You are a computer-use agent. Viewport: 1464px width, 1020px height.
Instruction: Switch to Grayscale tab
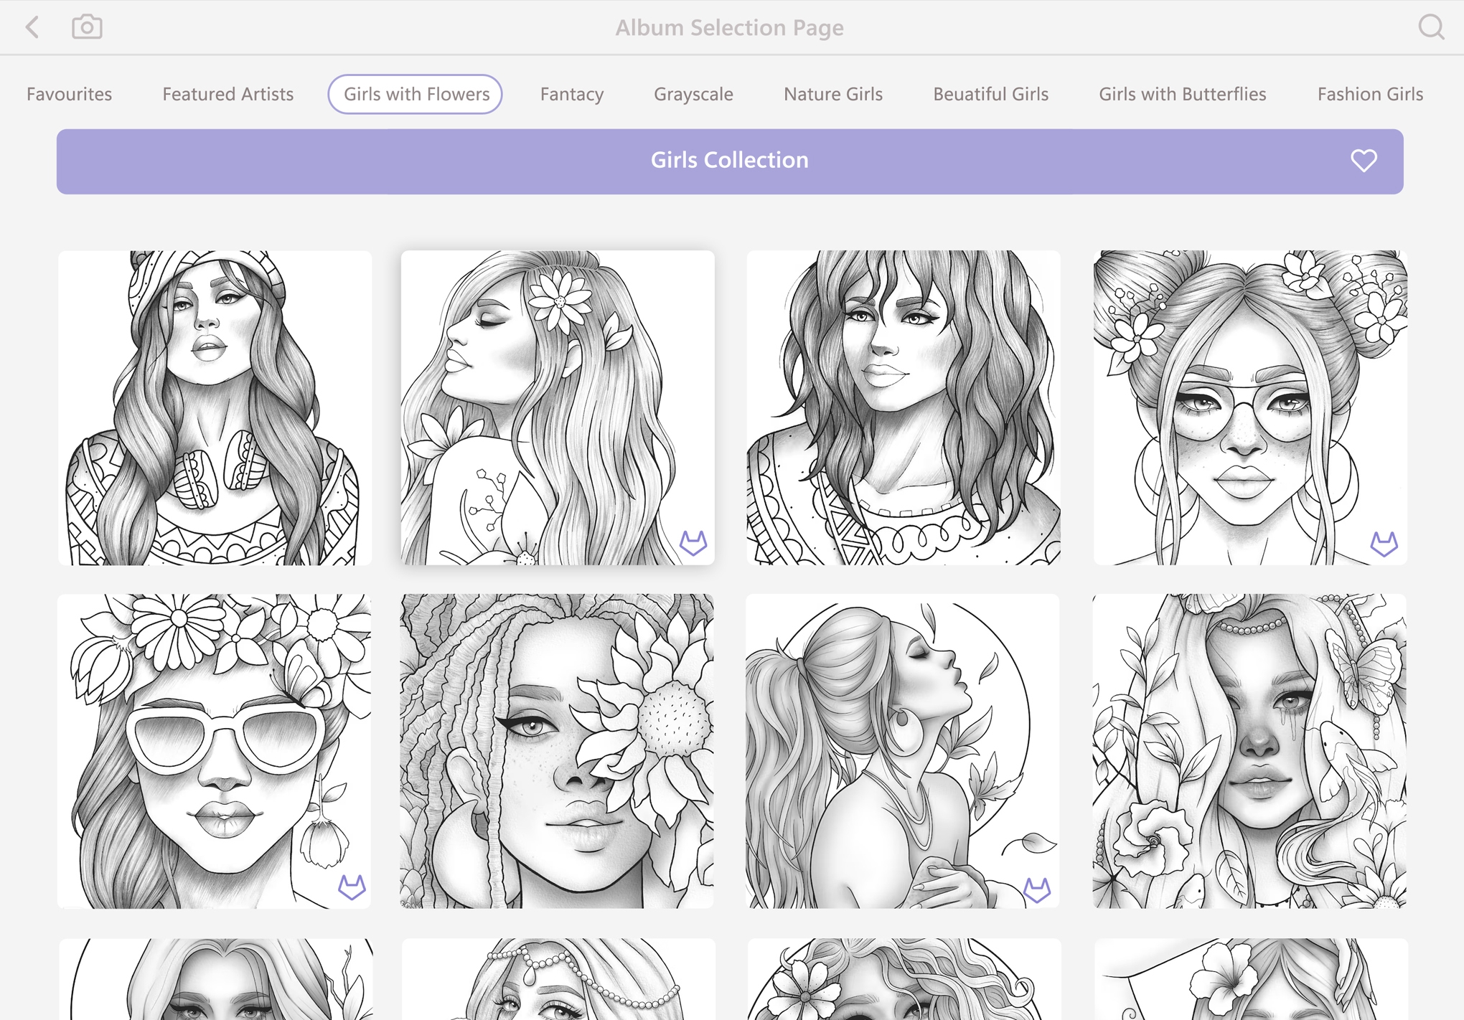click(693, 94)
